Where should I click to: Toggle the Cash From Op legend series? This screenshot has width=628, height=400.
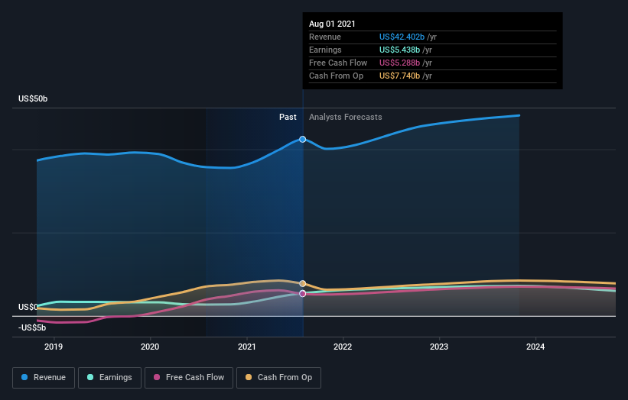(278, 377)
